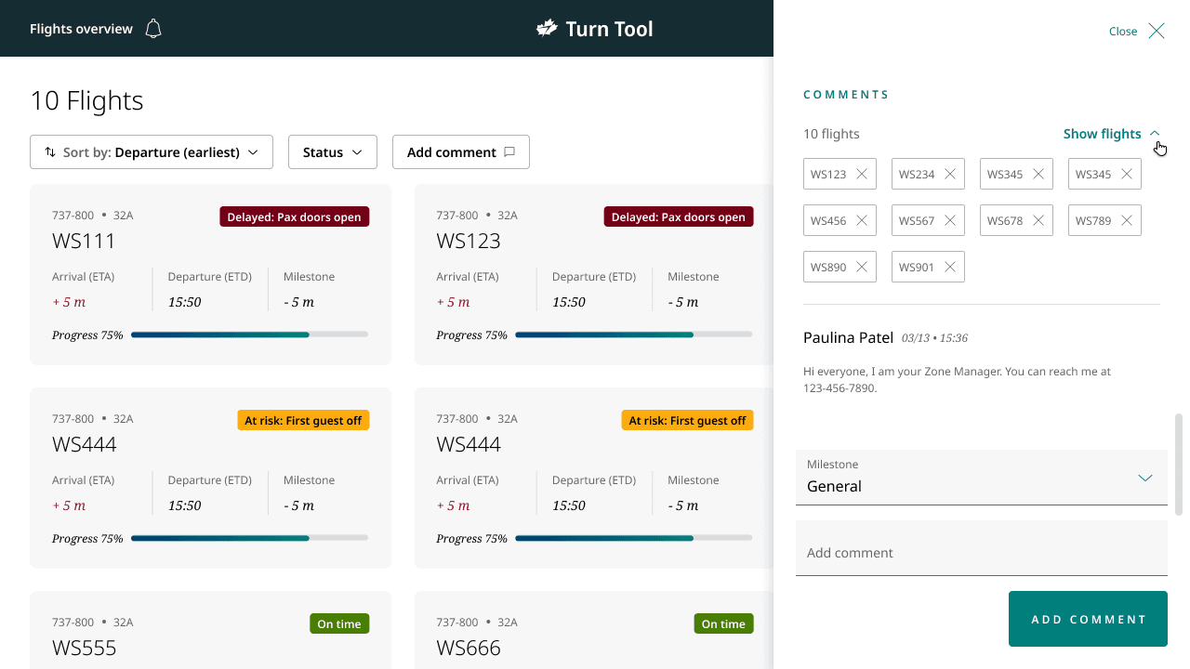
Task: Remove flight chip WS678
Action: click(x=1038, y=220)
